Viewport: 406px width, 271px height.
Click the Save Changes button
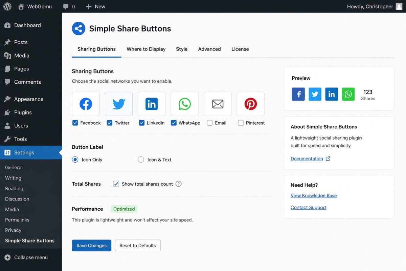(x=92, y=246)
